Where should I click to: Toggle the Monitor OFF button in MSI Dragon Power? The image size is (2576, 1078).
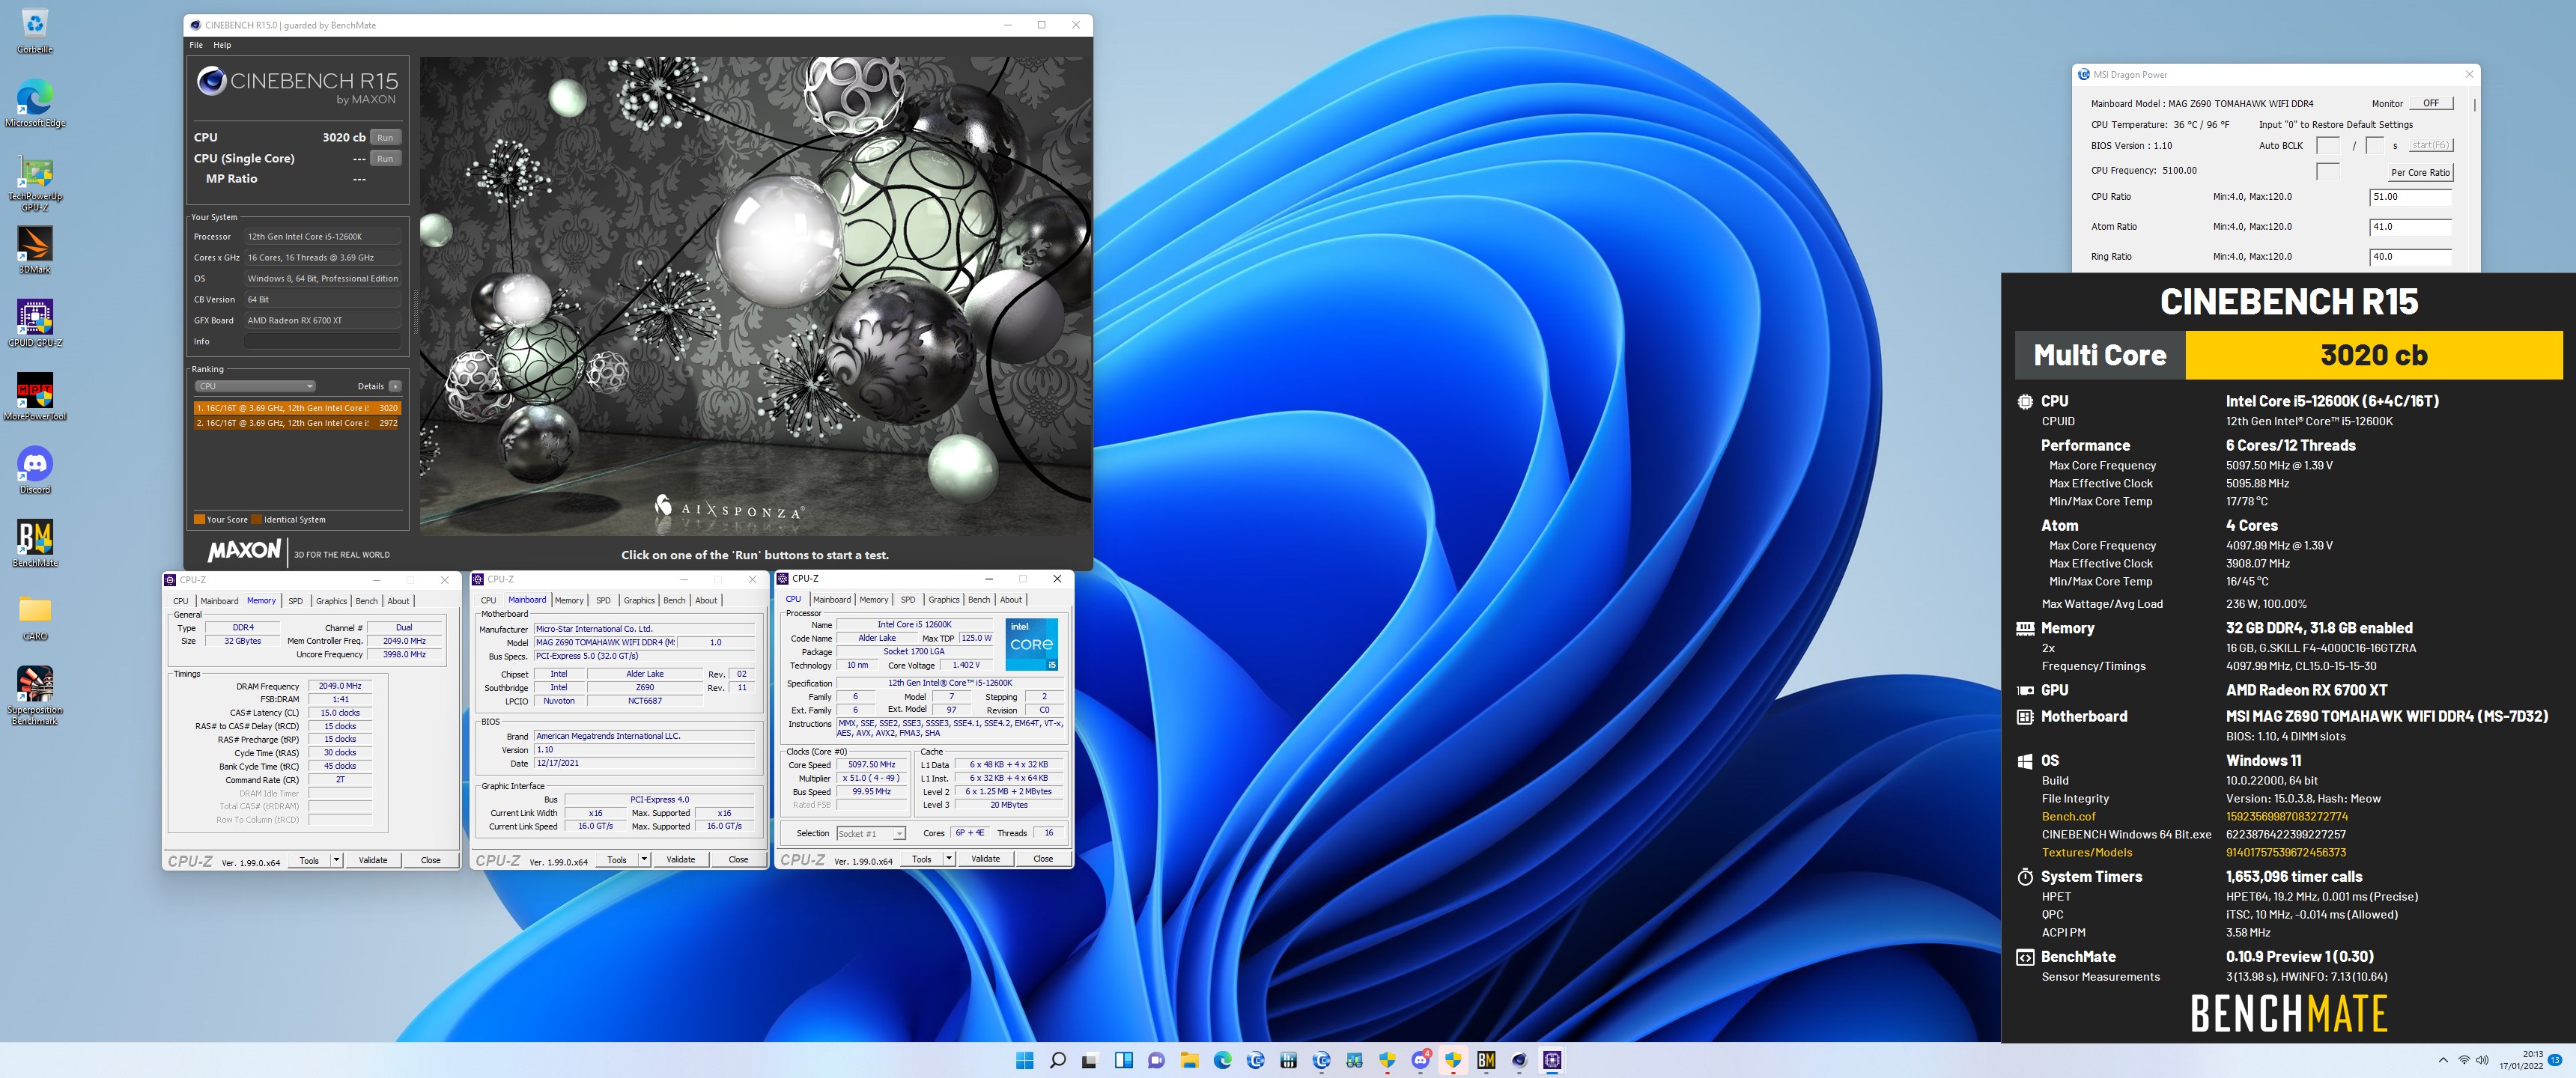point(2431,103)
